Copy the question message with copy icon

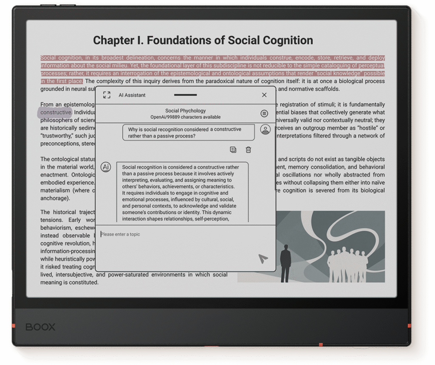233,150
